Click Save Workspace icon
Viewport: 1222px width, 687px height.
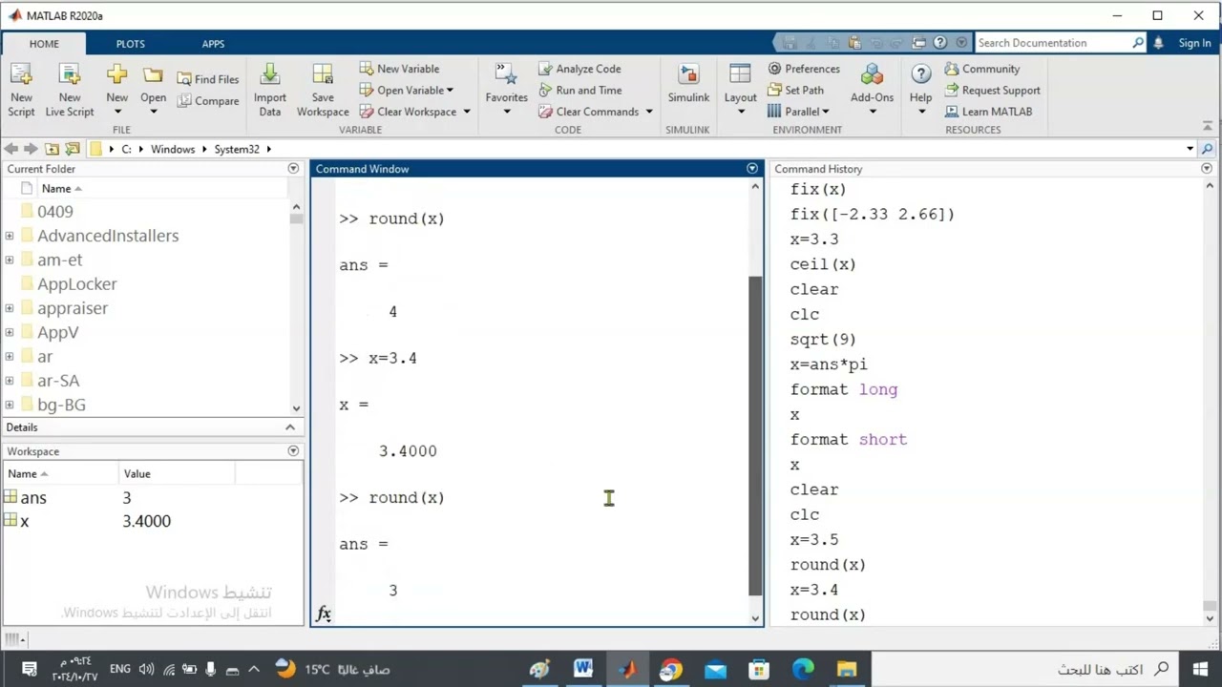323,90
